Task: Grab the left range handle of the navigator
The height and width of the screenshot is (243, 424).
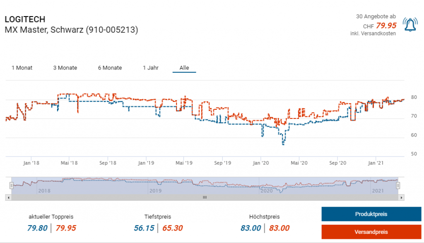Action: (12, 186)
